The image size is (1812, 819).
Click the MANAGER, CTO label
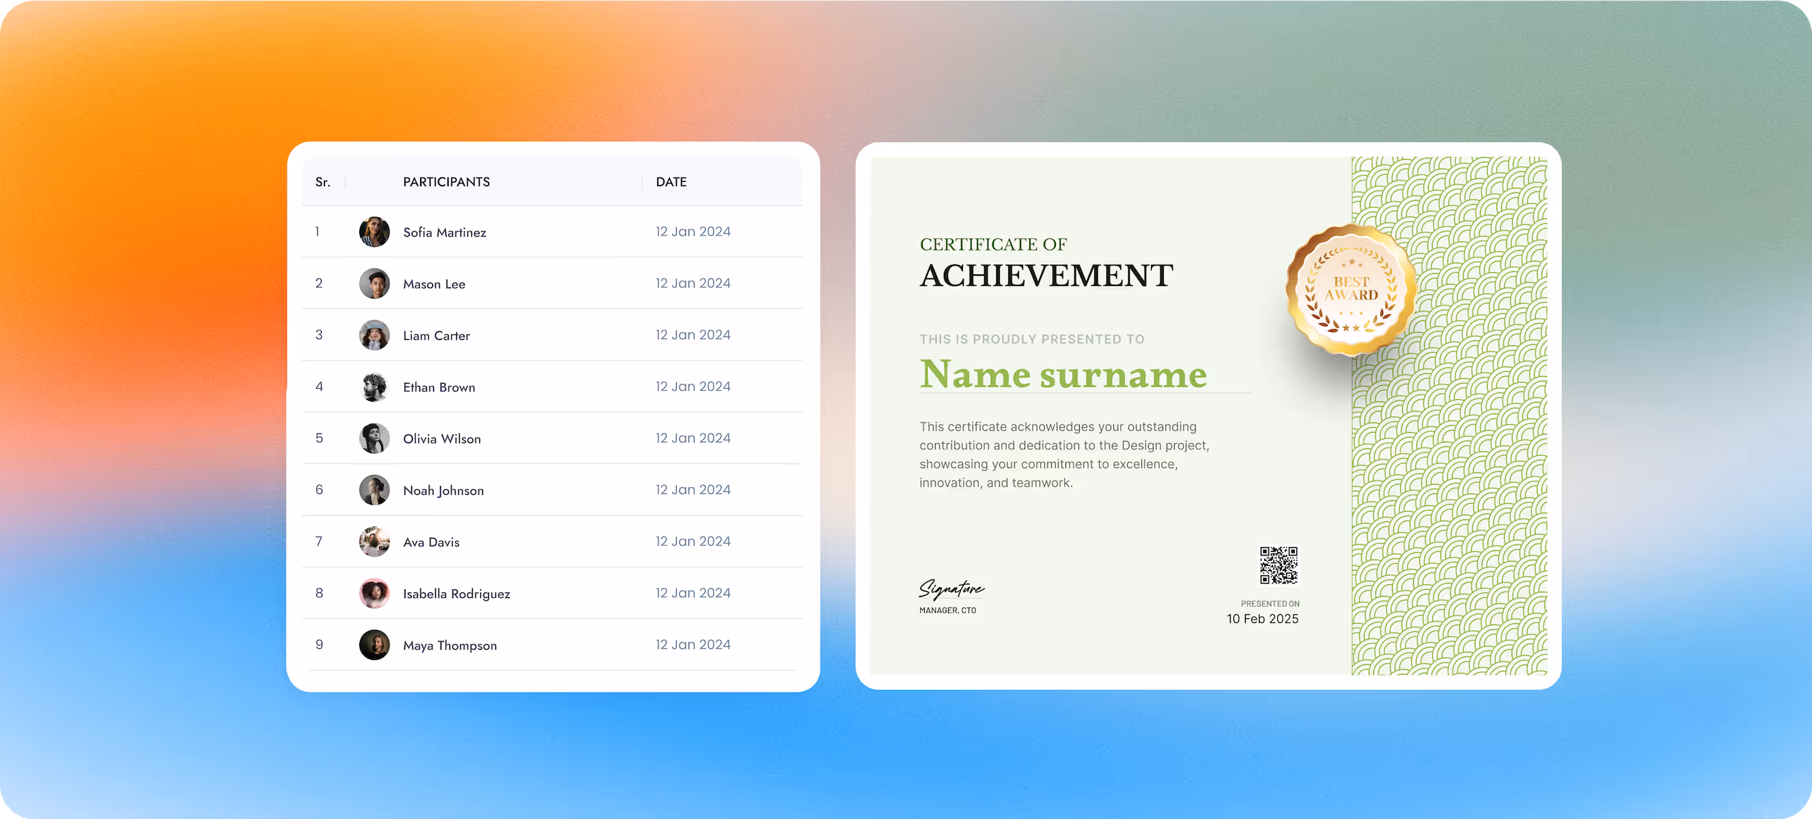coord(947,610)
